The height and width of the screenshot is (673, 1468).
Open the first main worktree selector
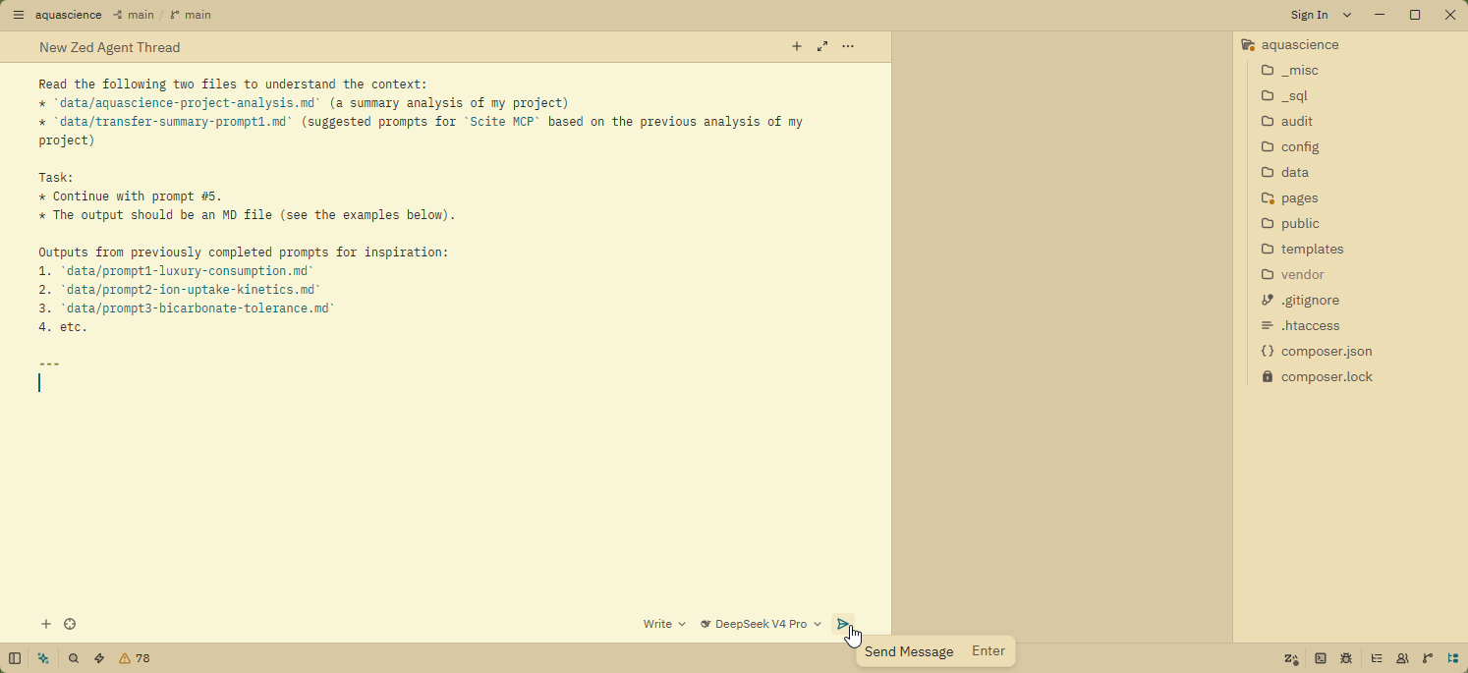click(x=134, y=15)
